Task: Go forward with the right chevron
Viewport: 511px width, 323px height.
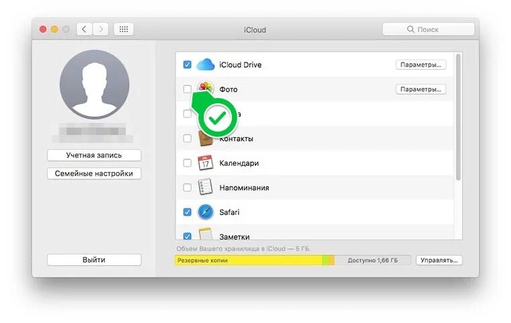Action: (101, 30)
